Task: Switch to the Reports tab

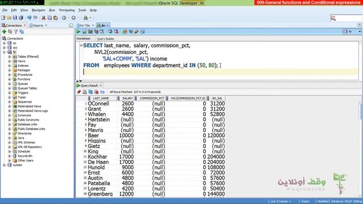Action: [x=37, y=25]
